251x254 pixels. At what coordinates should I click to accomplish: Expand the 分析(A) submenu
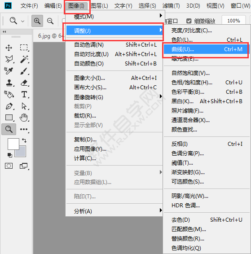[115, 211]
